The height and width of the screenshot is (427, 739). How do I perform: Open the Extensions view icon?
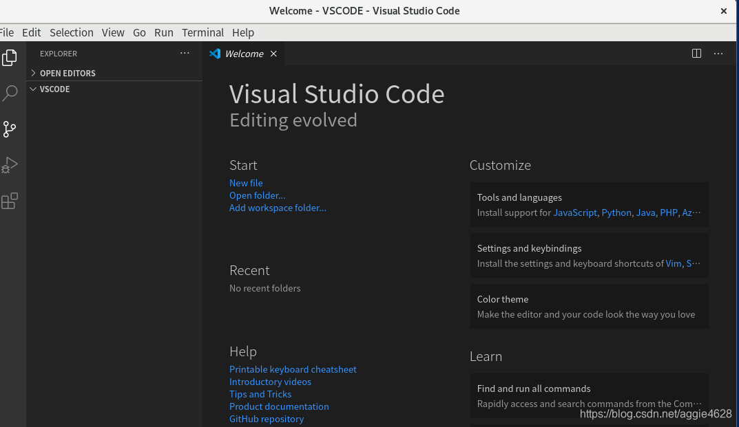coord(10,201)
